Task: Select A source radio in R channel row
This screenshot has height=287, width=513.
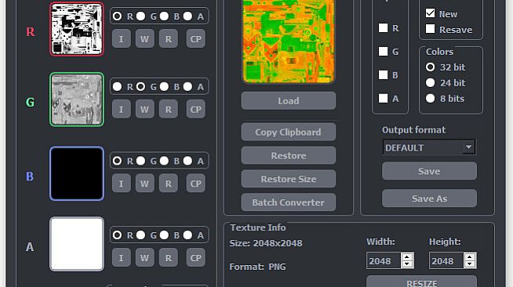Action: 187,16
